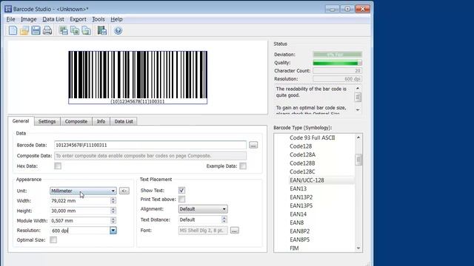Select Code128A in symbology list
The width and height of the screenshot is (474, 266).
click(x=302, y=154)
